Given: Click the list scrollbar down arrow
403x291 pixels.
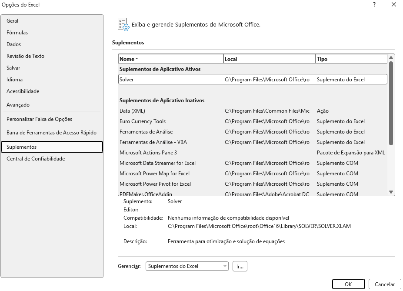Looking at the screenshot, I should click(391, 192).
